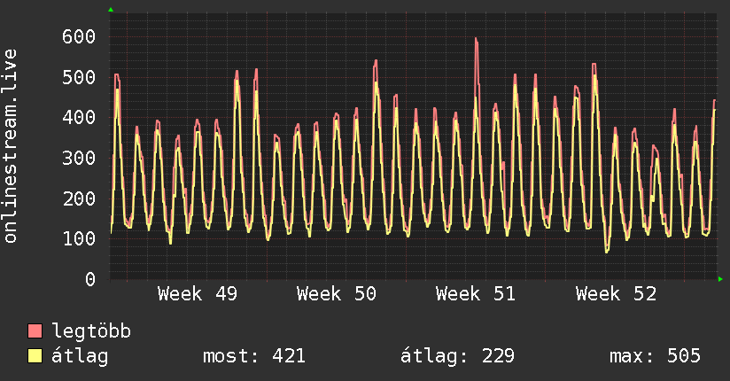The image size is (730, 381).
Task: Click the 'átlag: 229' average statistic
Action: click(458, 356)
